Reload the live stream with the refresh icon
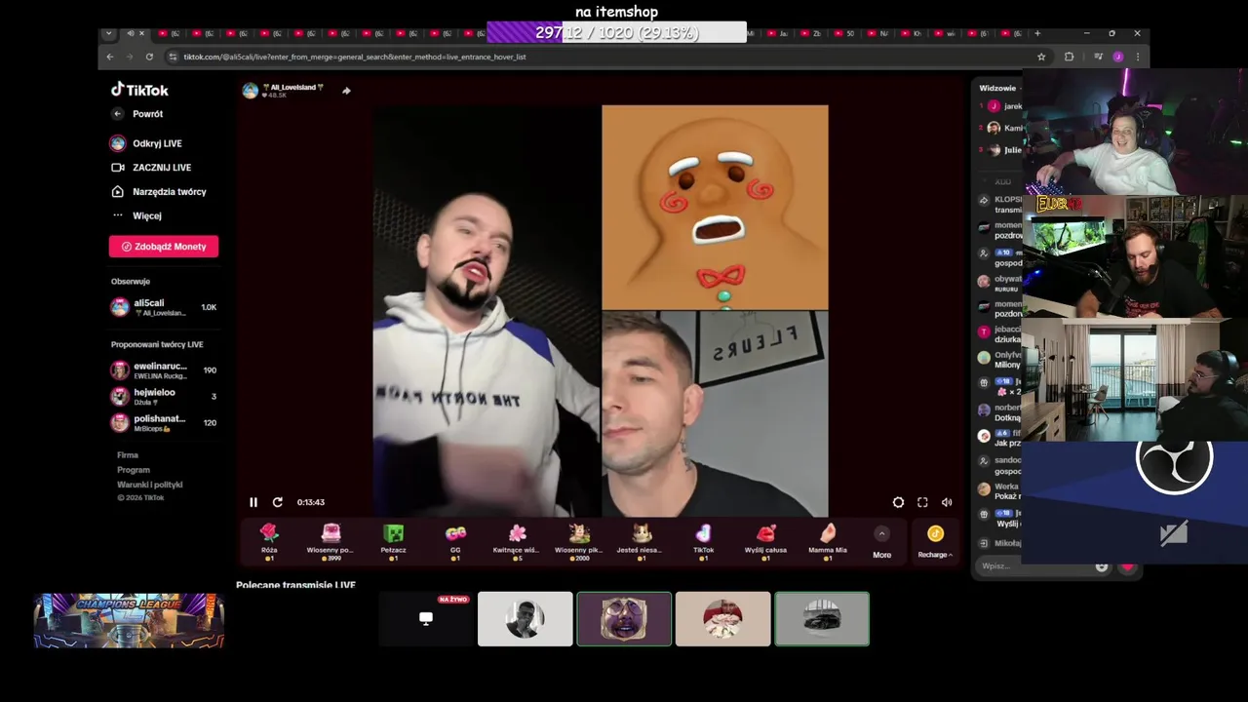1248x702 pixels. point(278,502)
